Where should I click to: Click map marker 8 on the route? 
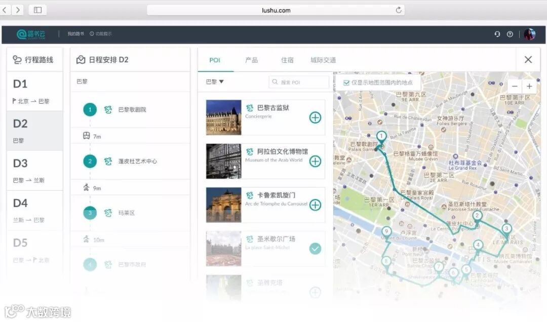(x=386, y=262)
